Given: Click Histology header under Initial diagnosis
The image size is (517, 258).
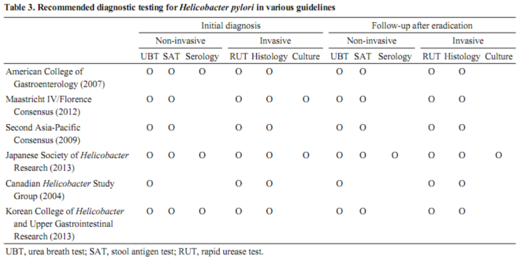Looking at the screenshot, I should tap(269, 57).
